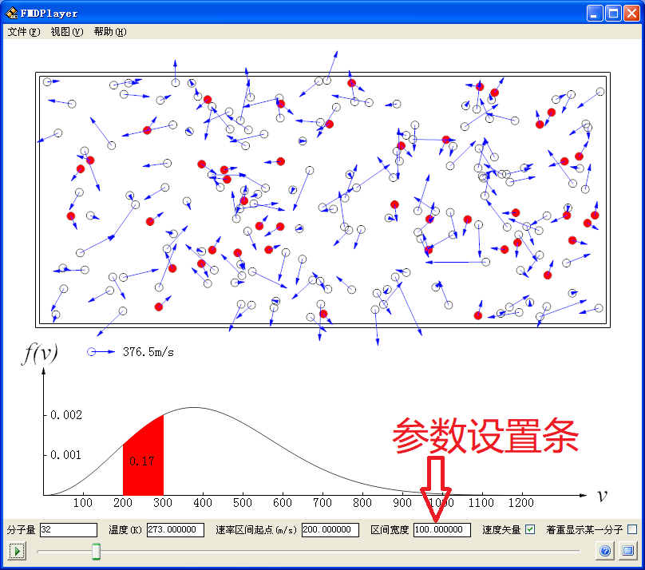This screenshot has width=645, height=570.
Task: Click the 0.002 label on the f(v) axis
Action: [65, 415]
